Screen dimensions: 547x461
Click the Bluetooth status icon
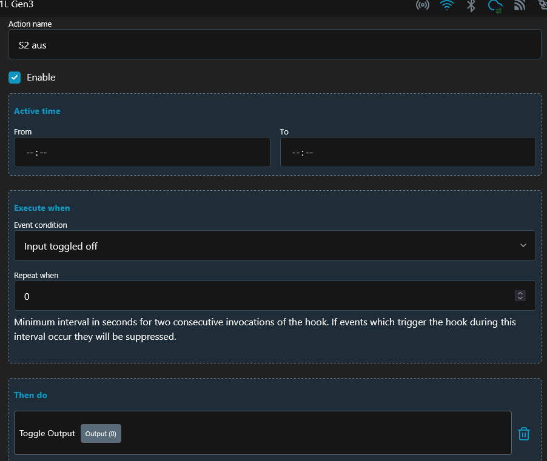471,5
